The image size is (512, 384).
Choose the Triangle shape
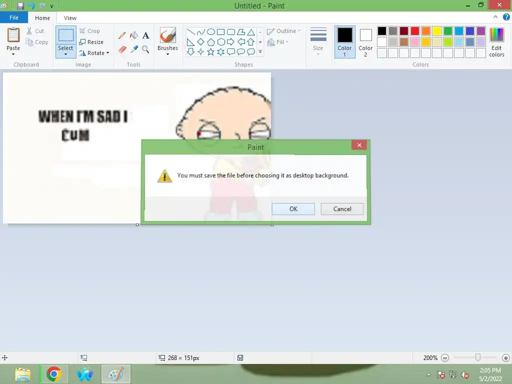point(251,31)
